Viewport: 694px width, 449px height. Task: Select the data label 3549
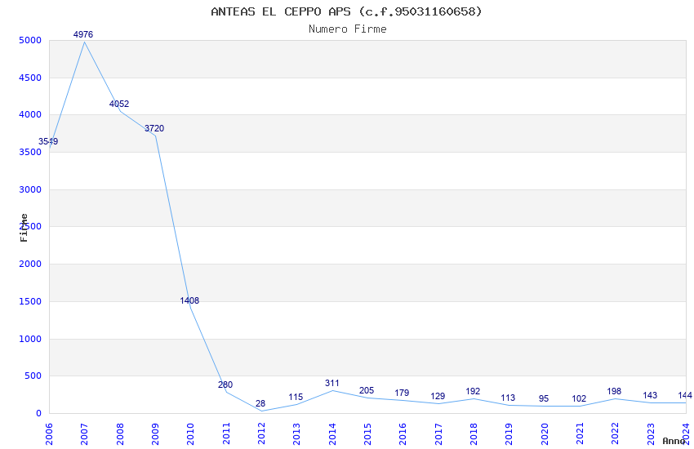[48, 141]
